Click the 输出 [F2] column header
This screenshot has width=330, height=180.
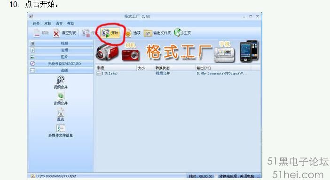223,68
